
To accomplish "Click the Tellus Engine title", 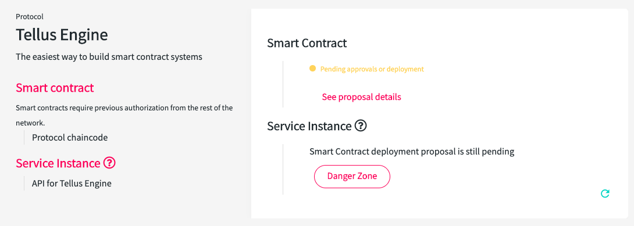I will tap(62, 35).
